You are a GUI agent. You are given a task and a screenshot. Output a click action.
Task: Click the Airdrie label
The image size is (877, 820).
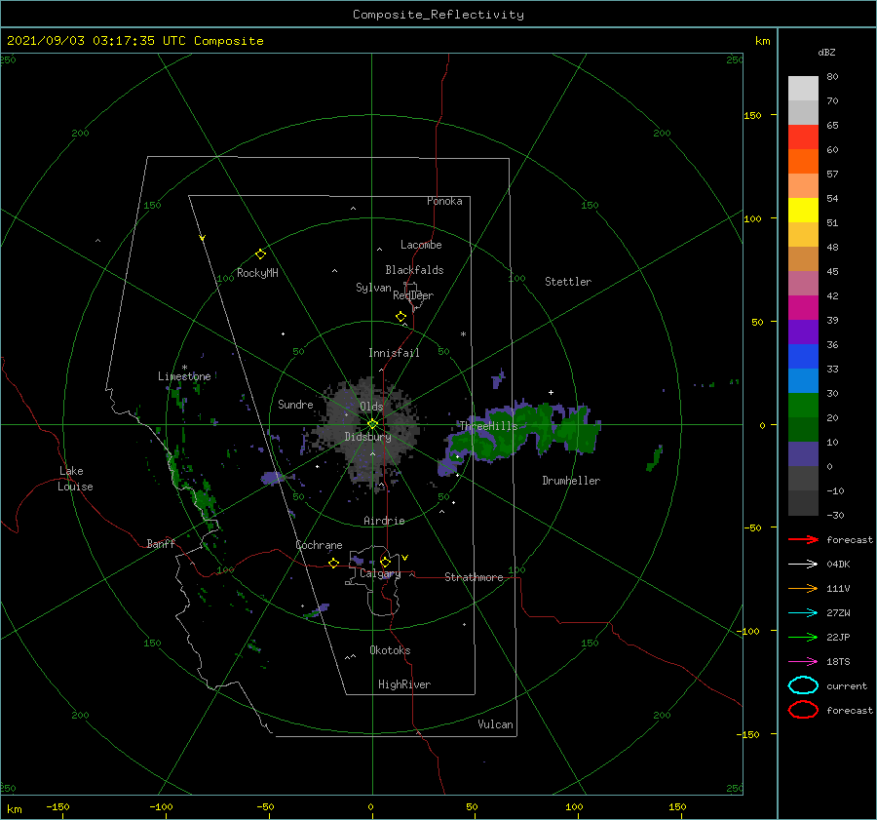pos(384,521)
